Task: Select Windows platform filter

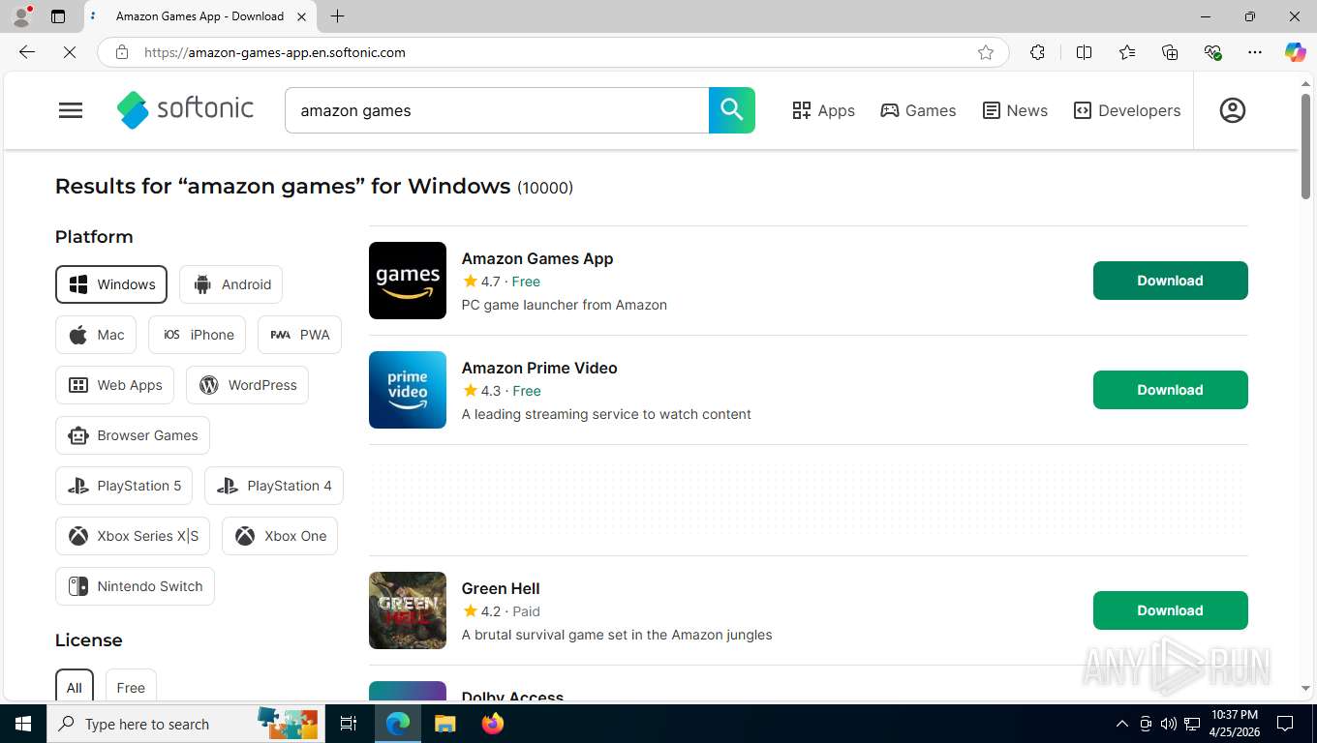Action: pos(111,284)
